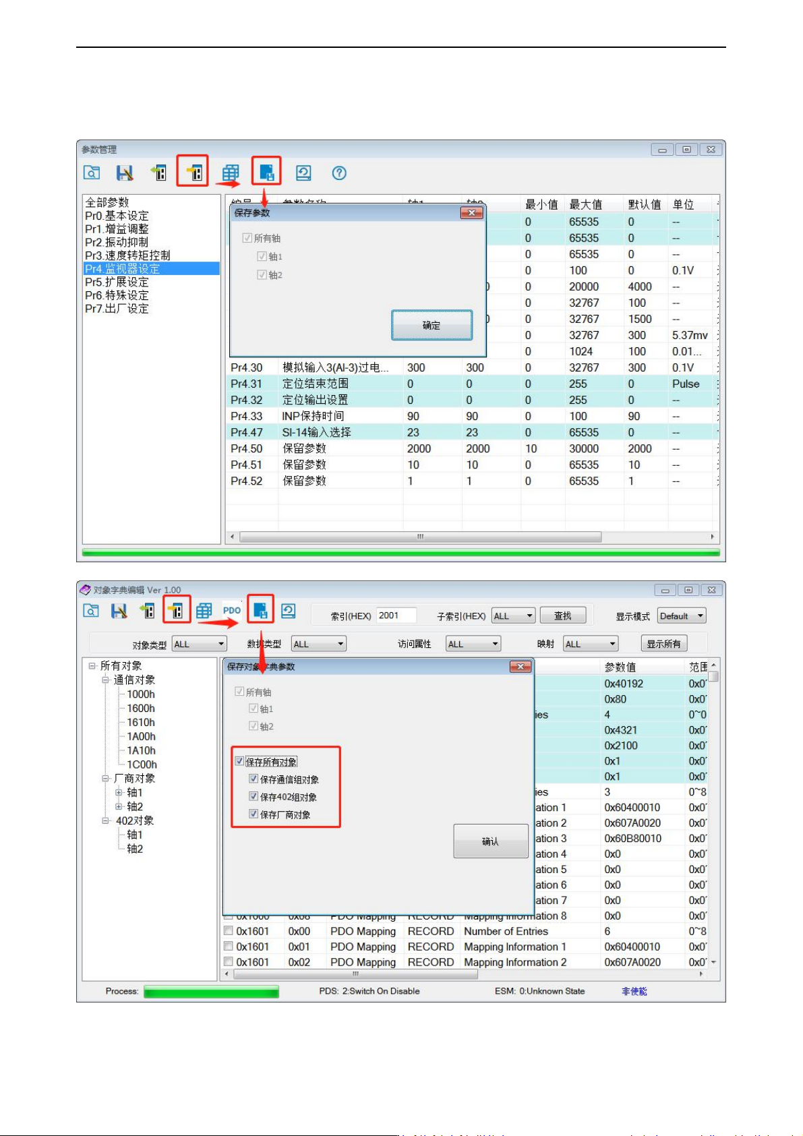Click Pr4.33 INP保持时间 row

click(472, 416)
